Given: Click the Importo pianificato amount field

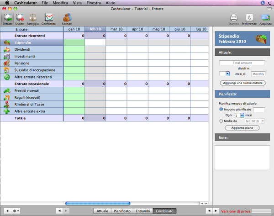Looking at the screenshot, I should (x=259, y=110).
